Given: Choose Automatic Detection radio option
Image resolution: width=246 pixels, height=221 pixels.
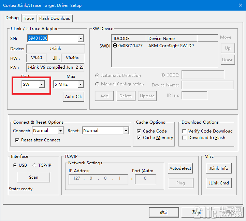Looking at the screenshot, I should point(97,75).
